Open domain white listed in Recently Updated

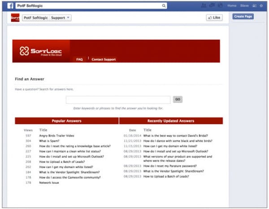170,146
